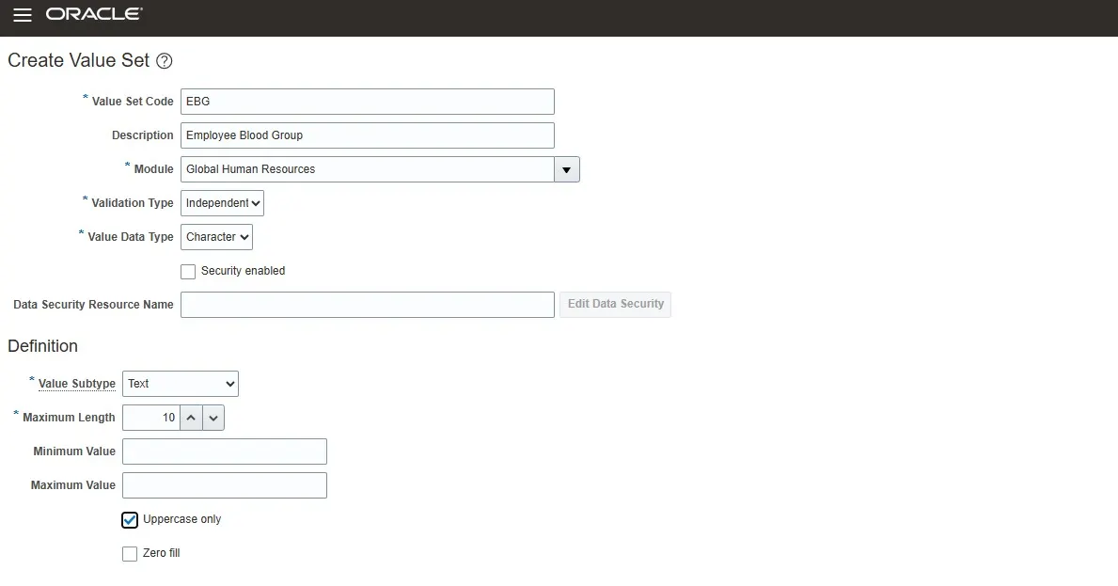Click into the Description field
Image resolution: width=1118 pixels, height=586 pixels.
368,135
